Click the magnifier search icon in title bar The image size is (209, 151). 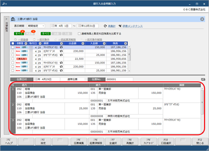(5, 4)
